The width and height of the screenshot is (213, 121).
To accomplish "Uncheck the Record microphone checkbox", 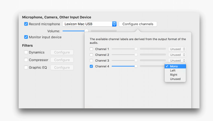I will tap(26, 24).
